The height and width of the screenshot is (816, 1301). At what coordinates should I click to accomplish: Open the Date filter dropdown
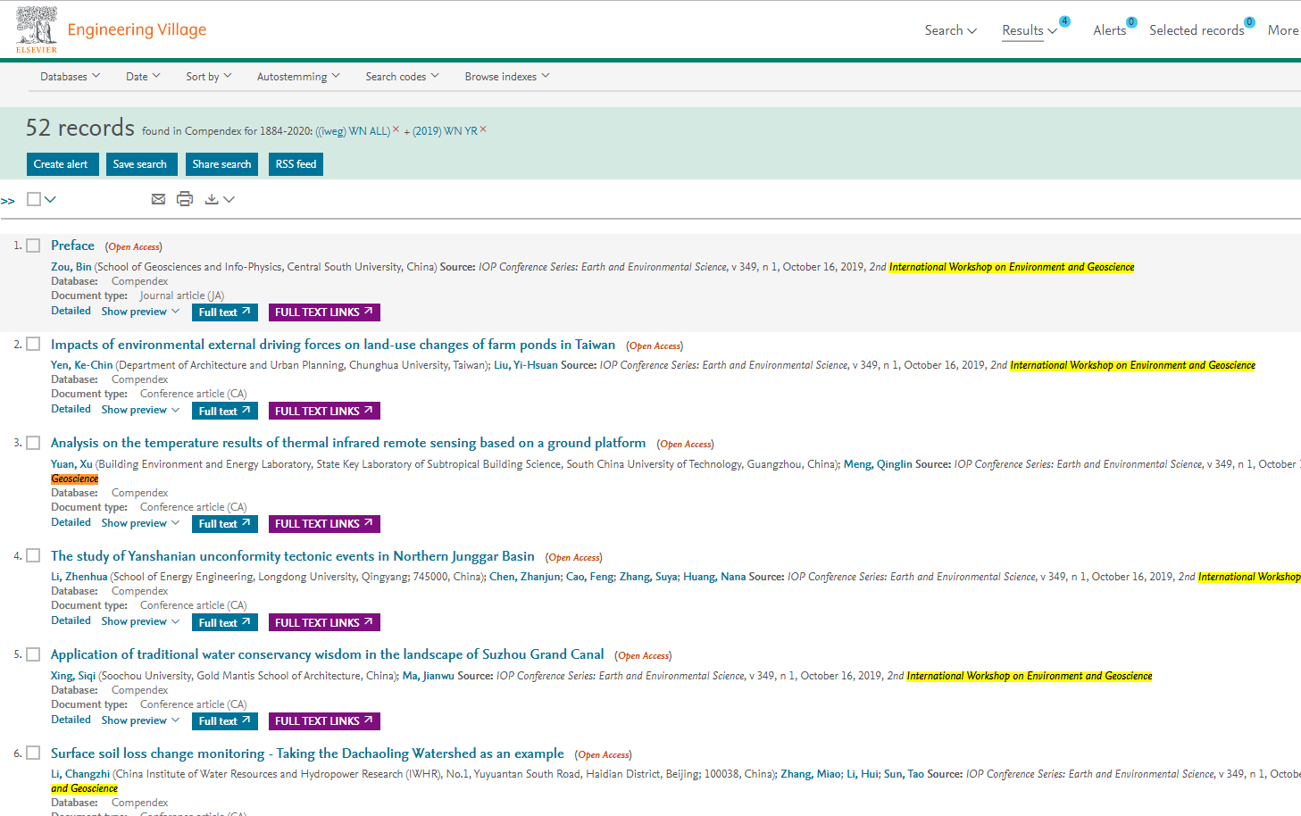pyautogui.click(x=143, y=77)
